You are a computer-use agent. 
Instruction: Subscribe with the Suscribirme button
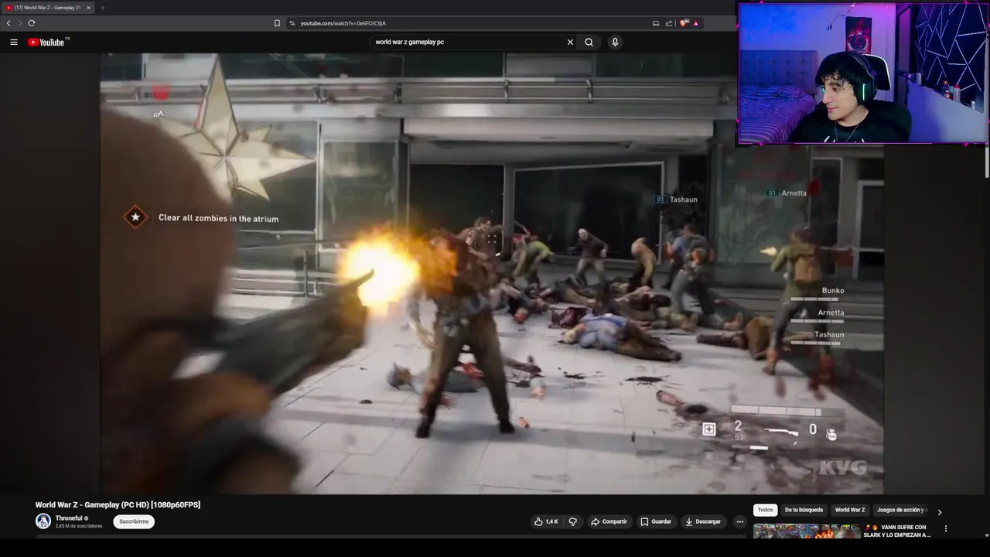click(134, 521)
